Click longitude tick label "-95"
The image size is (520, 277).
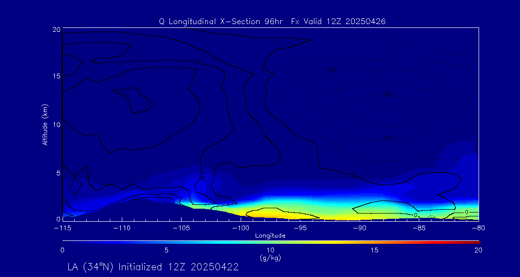[300, 228]
